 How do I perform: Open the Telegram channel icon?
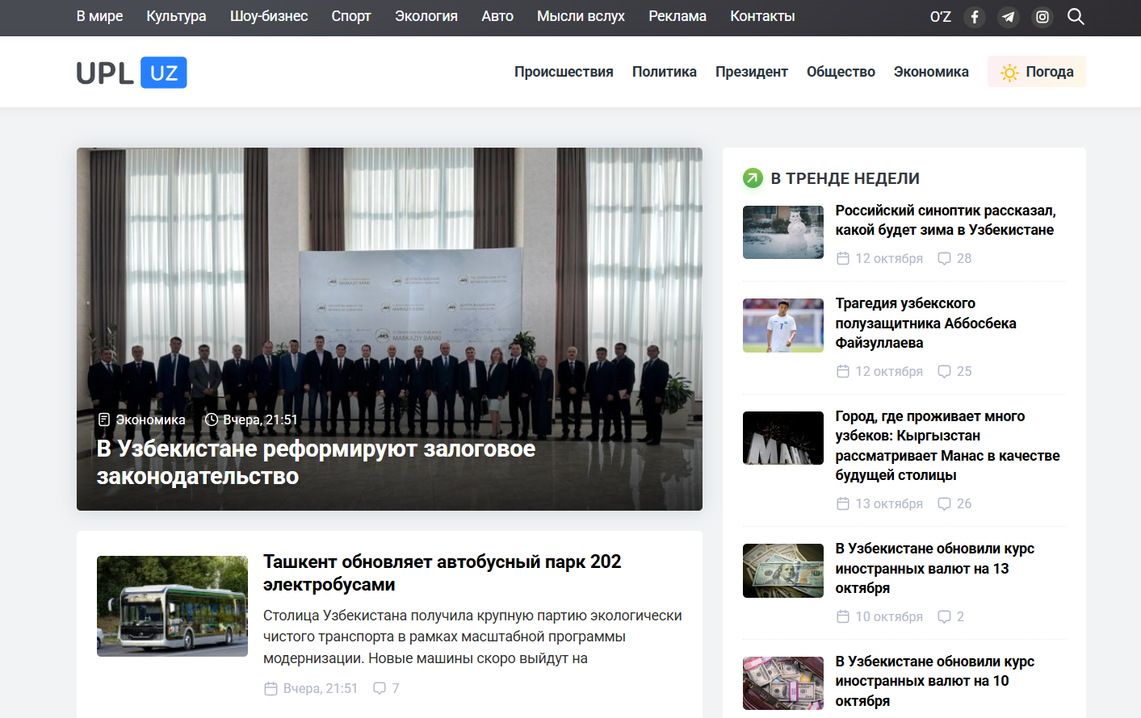[1009, 17]
